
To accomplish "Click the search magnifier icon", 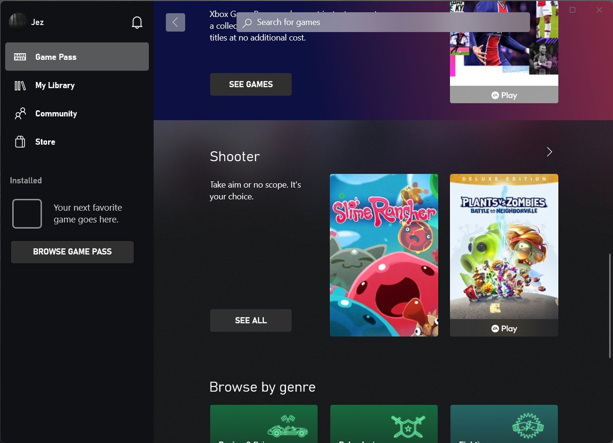I will point(247,23).
